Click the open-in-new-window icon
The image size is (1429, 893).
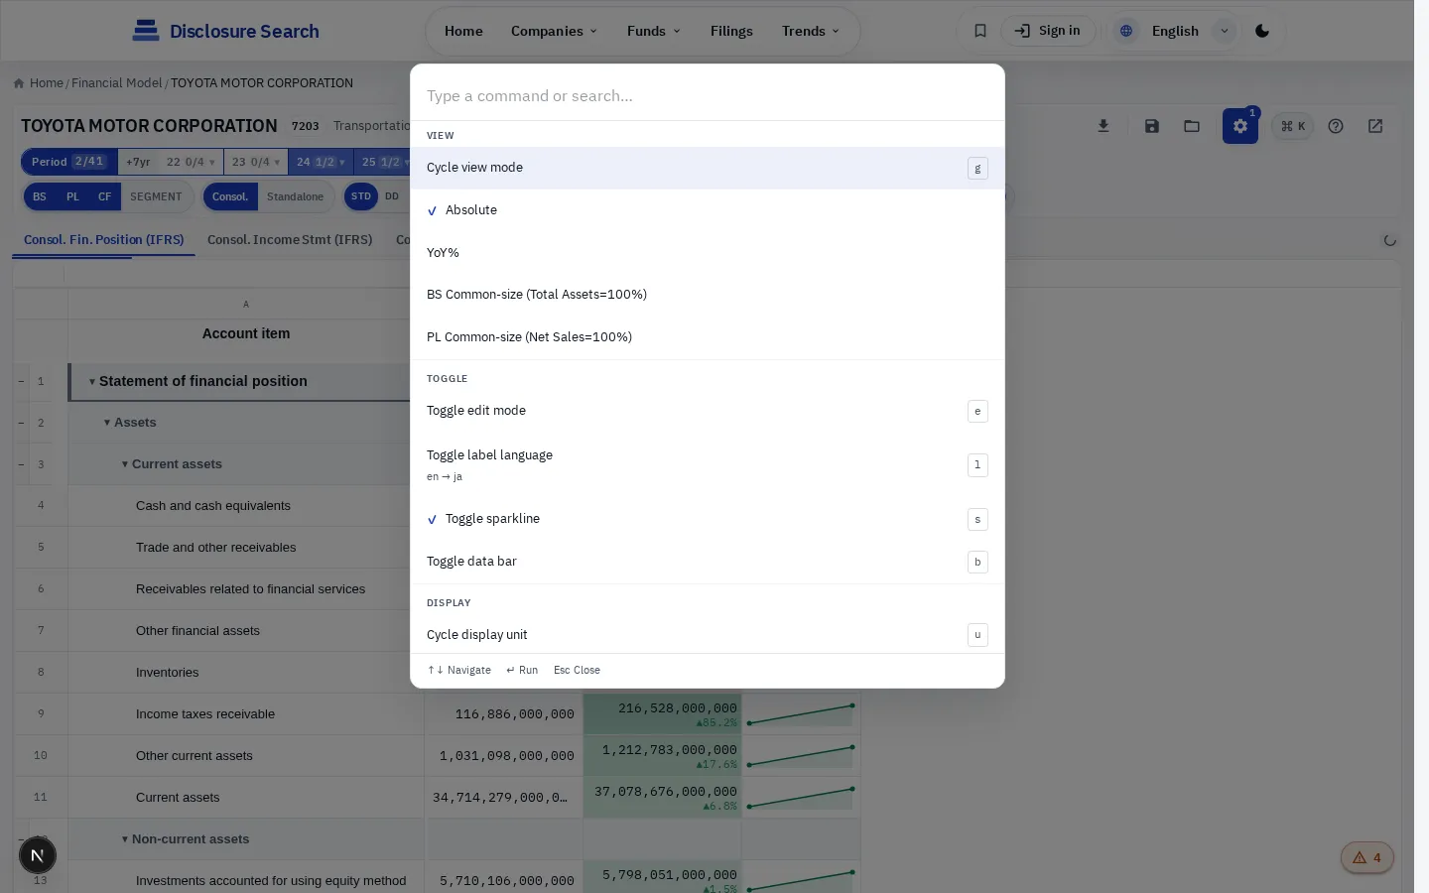pyautogui.click(x=1375, y=126)
